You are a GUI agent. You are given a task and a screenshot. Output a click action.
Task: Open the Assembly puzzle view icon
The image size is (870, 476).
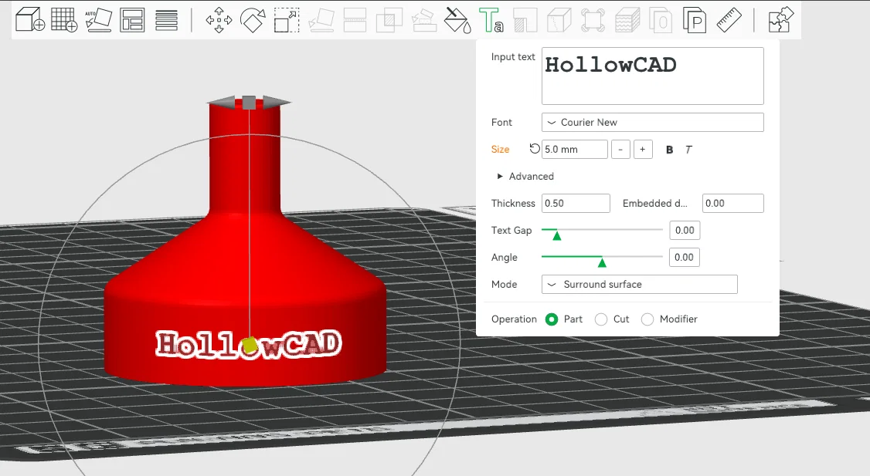[781, 21]
